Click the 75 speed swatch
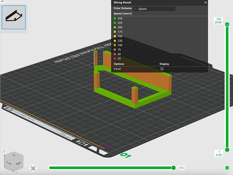The height and width of the screenshot is (175, 233). pyautogui.click(x=115, y=50)
